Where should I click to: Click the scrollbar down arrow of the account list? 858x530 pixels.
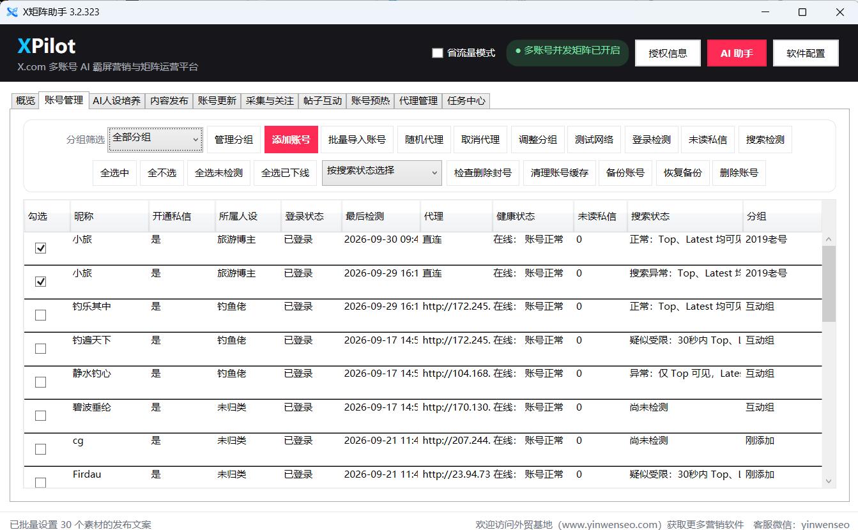point(829,481)
